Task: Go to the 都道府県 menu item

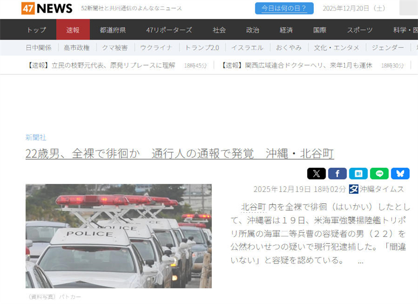Action: coord(113,30)
